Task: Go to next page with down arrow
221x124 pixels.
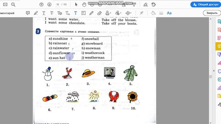Action: [x=49, y=4]
